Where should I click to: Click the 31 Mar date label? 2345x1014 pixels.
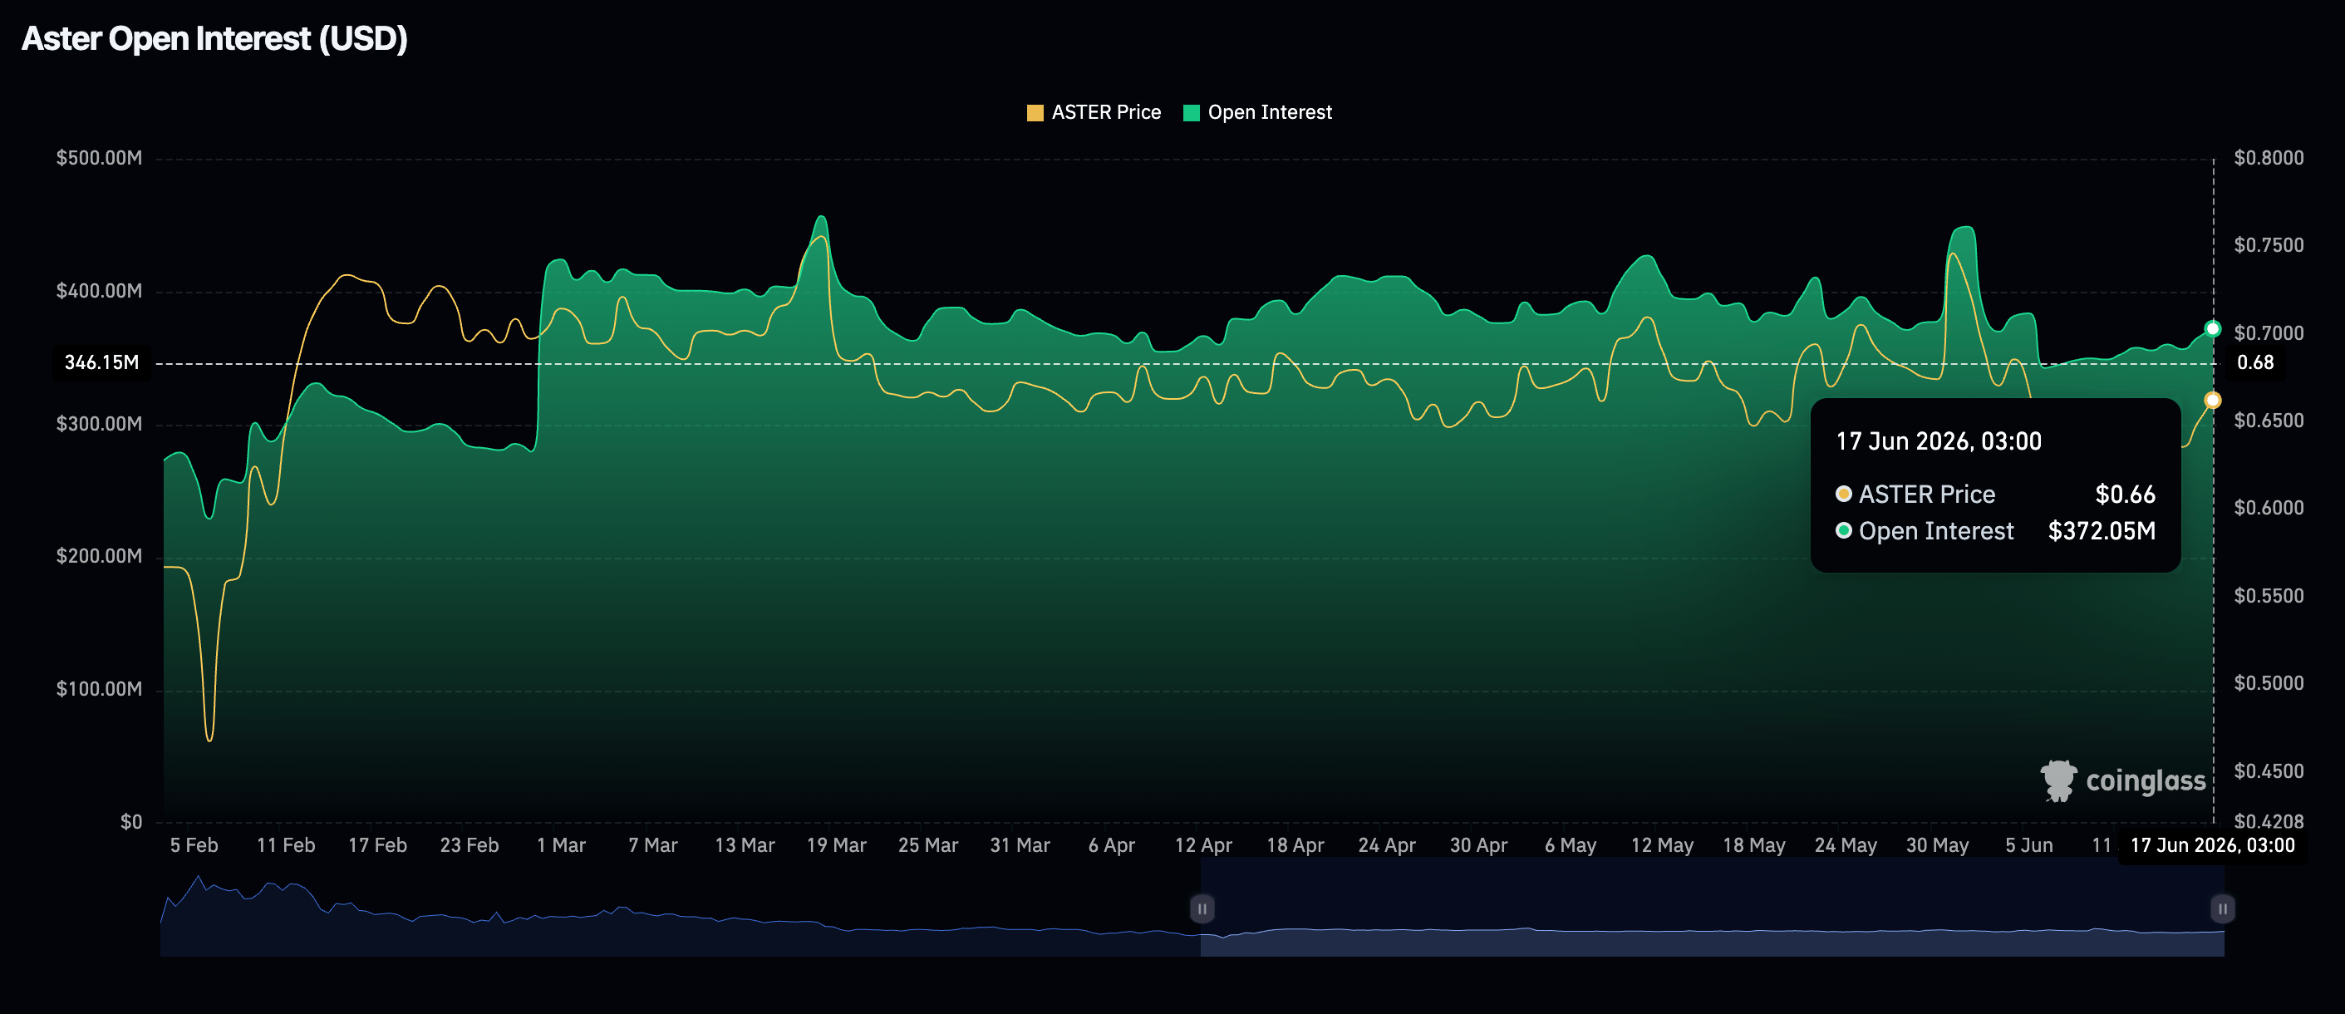coord(1020,845)
